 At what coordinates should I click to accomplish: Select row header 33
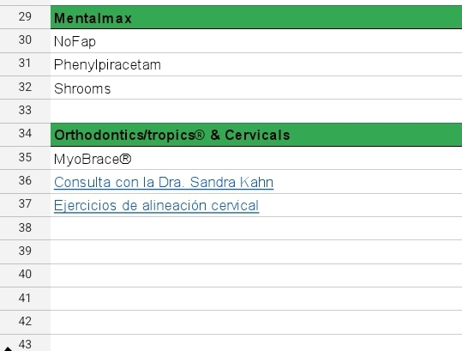[25, 111]
